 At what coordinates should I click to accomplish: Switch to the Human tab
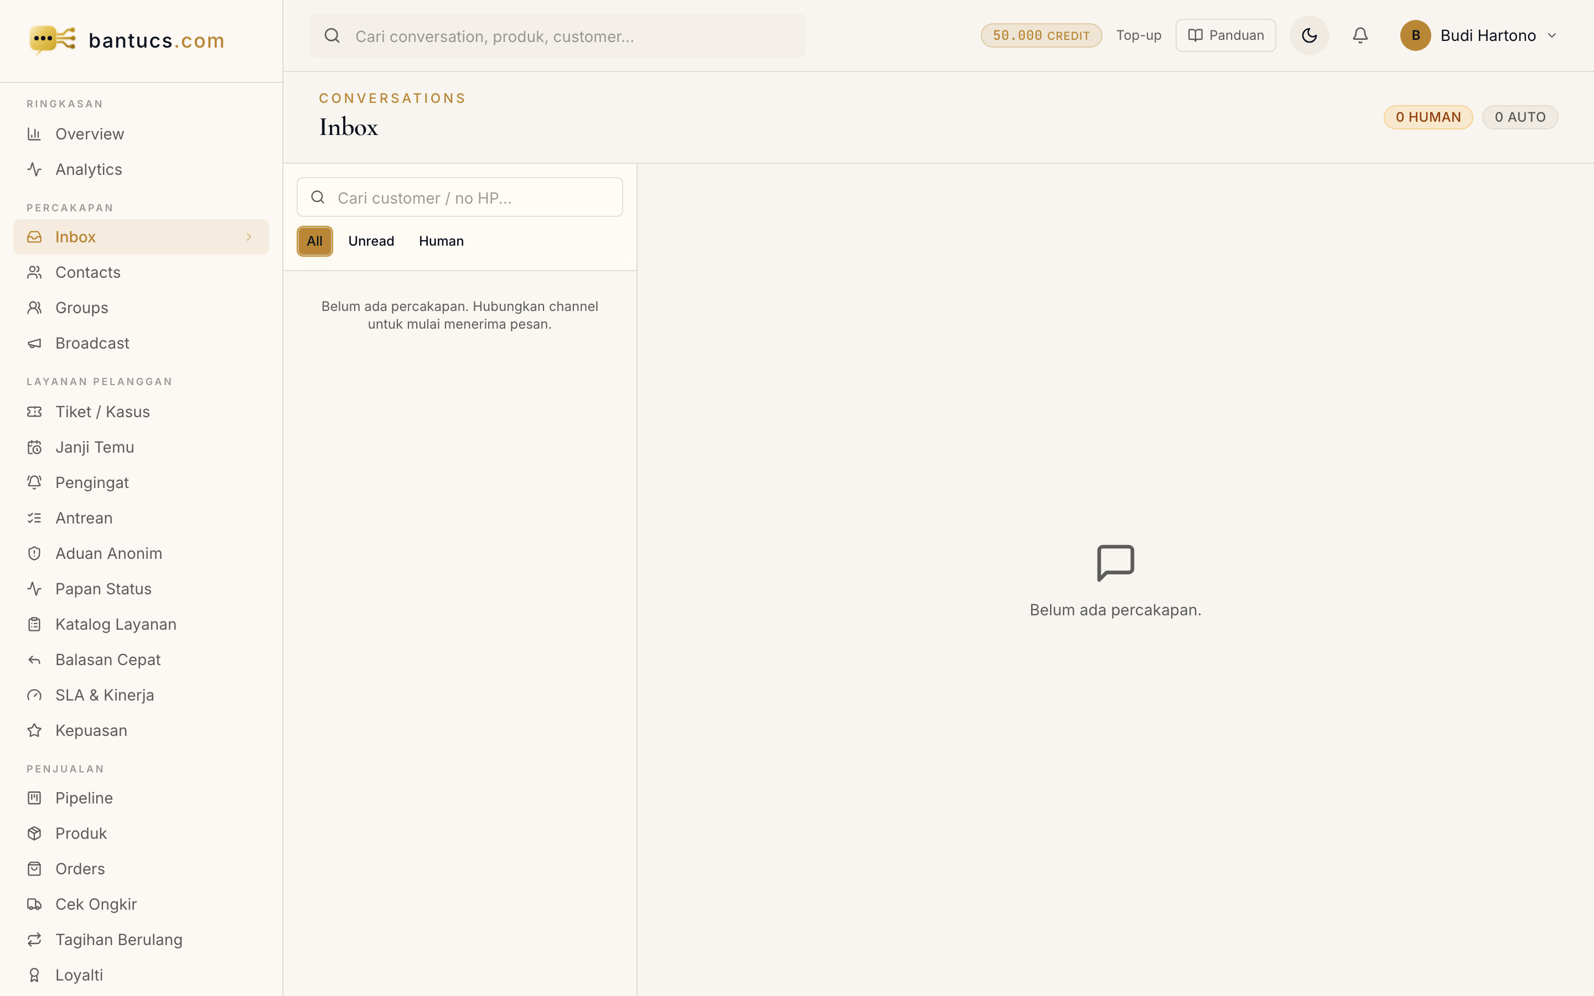coord(441,241)
